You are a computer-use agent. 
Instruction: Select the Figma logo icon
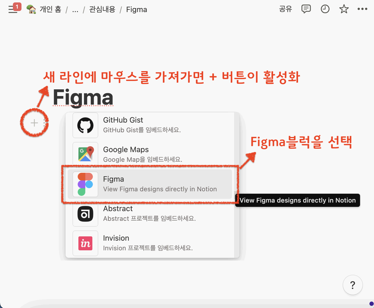pyautogui.click(x=85, y=184)
